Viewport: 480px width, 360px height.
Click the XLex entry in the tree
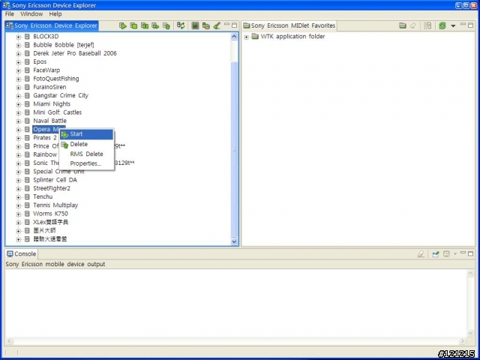click(50, 222)
